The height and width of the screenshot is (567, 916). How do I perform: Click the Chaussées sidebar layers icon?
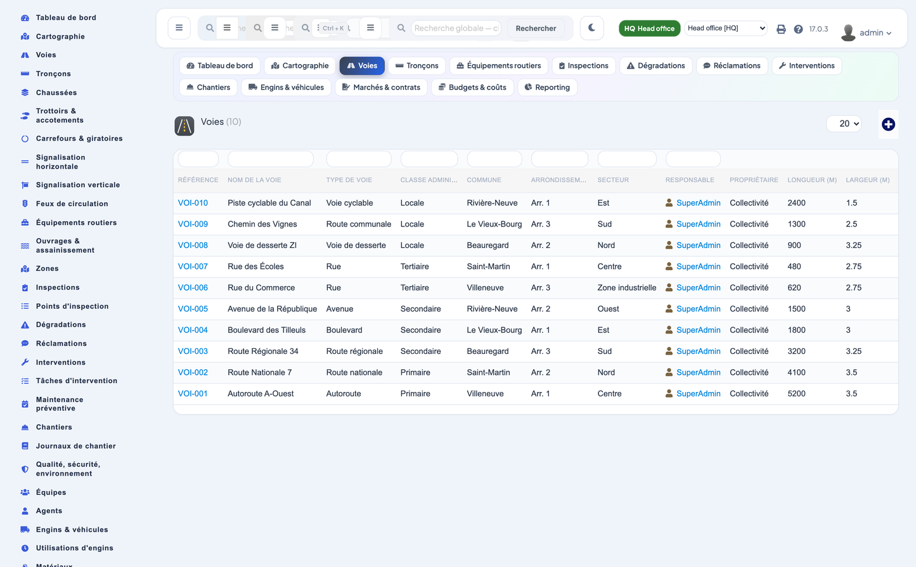pos(25,93)
